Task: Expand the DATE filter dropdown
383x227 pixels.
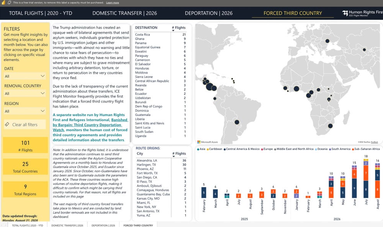Action: click(x=25, y=76)
